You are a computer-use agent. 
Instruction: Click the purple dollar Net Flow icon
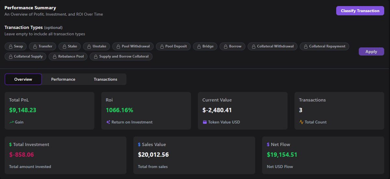[x=268, y=145]
